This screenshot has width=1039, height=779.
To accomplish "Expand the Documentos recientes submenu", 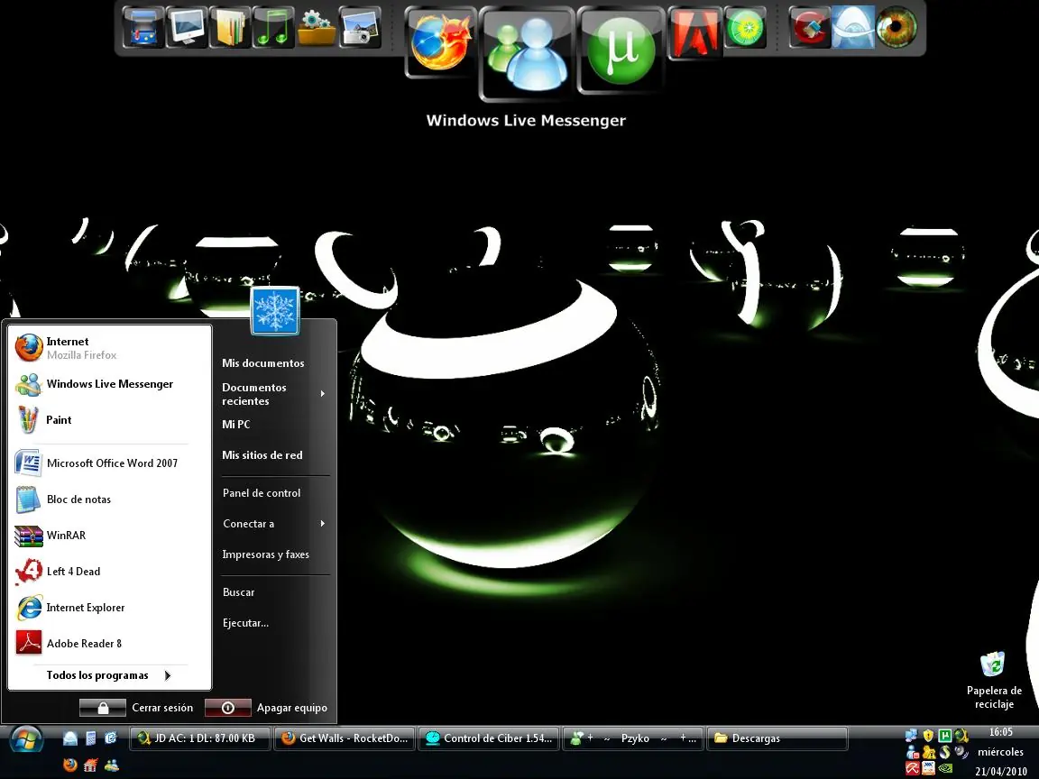I will coord(272,394).
